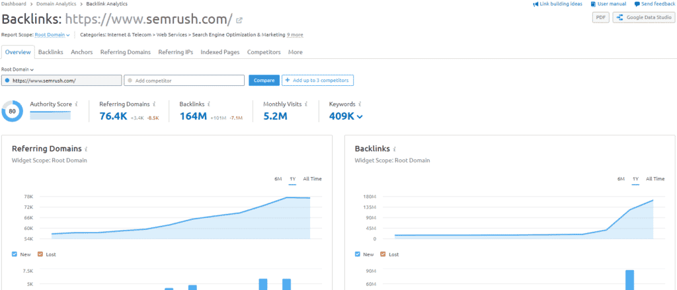677x290 pixels.
Task: Select 1Y range in Referring Domains widget
Action: pos(292,178)
